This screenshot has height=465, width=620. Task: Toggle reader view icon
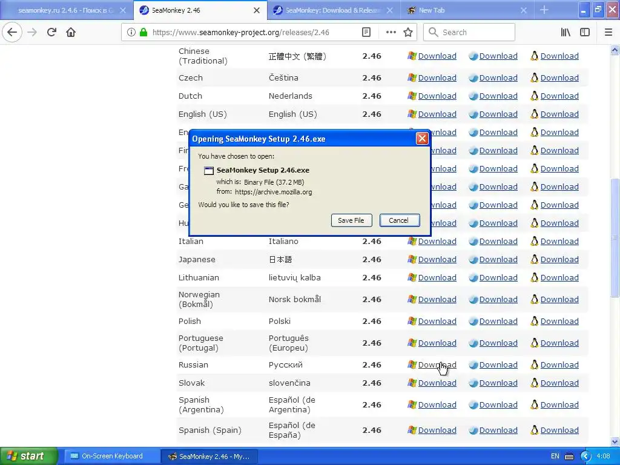point(366,32)
